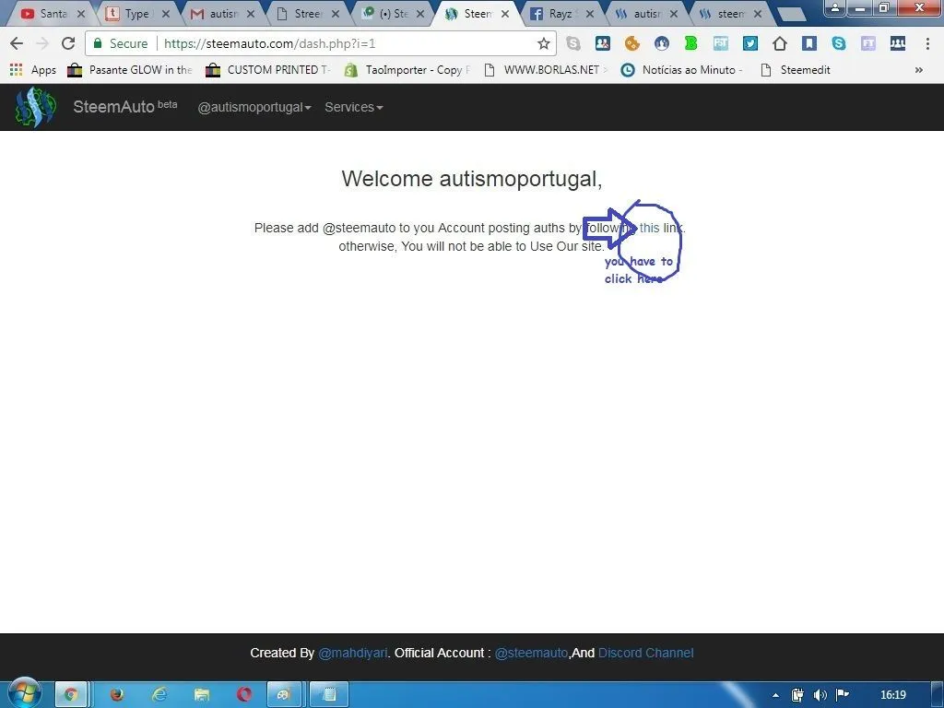Click the SteemAuto logo icon
The image size is (944, 708).
(36, 107)
